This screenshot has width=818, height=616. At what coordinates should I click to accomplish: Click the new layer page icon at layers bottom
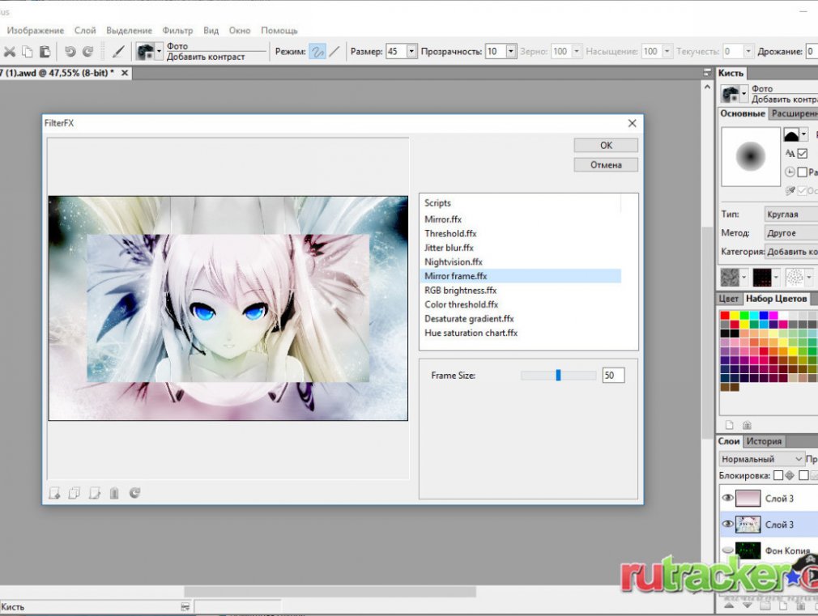782,606
